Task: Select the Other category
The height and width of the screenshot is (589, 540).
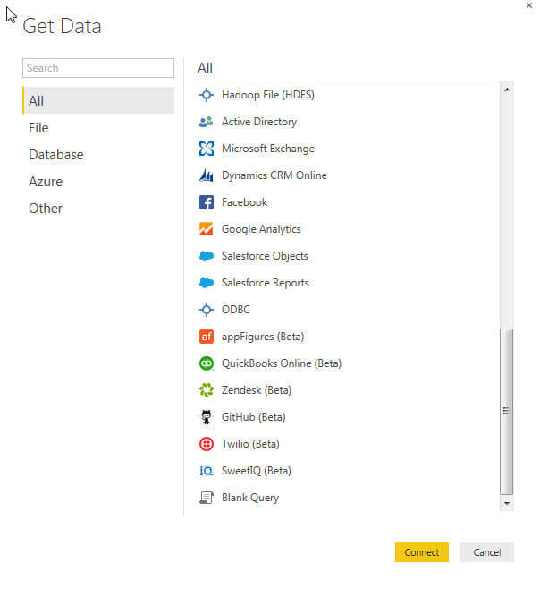Action: point(46,209)
